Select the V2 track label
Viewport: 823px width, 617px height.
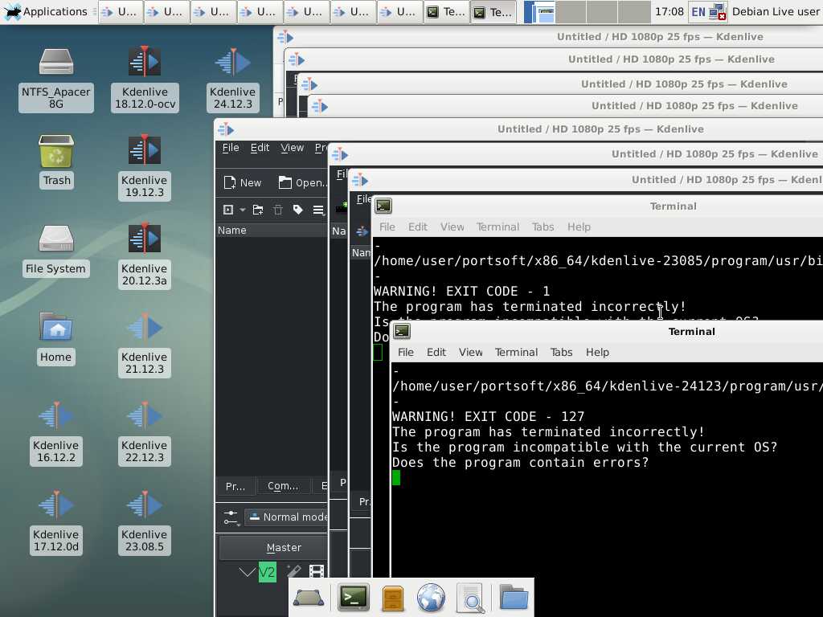pos(267,572)
